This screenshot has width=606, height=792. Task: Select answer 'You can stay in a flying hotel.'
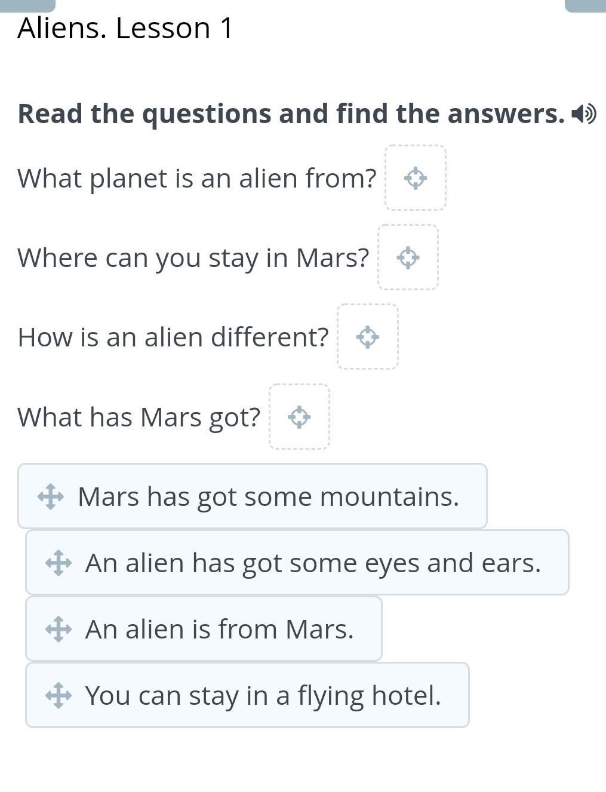click(263, 695)
